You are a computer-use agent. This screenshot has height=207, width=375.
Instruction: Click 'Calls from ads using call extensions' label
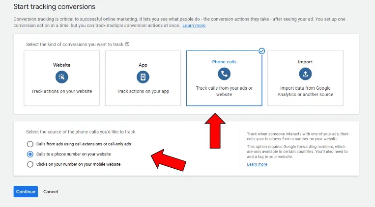tap(84, 144)
